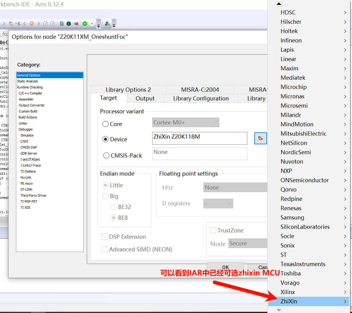Viewport: 352px width, 313px height.
Task: Open the TrustZone Mode Secure dropdown
Action: pyautogui.click(x=248, y=243)
